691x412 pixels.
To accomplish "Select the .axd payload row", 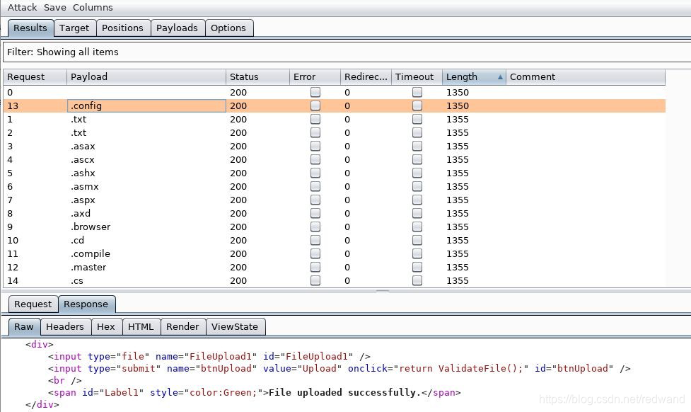I will (x=335, y=213).
